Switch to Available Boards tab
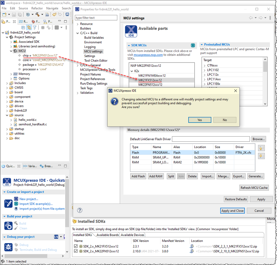The height and width of the screenshot is (265, 277). click(x=108, y=235)
